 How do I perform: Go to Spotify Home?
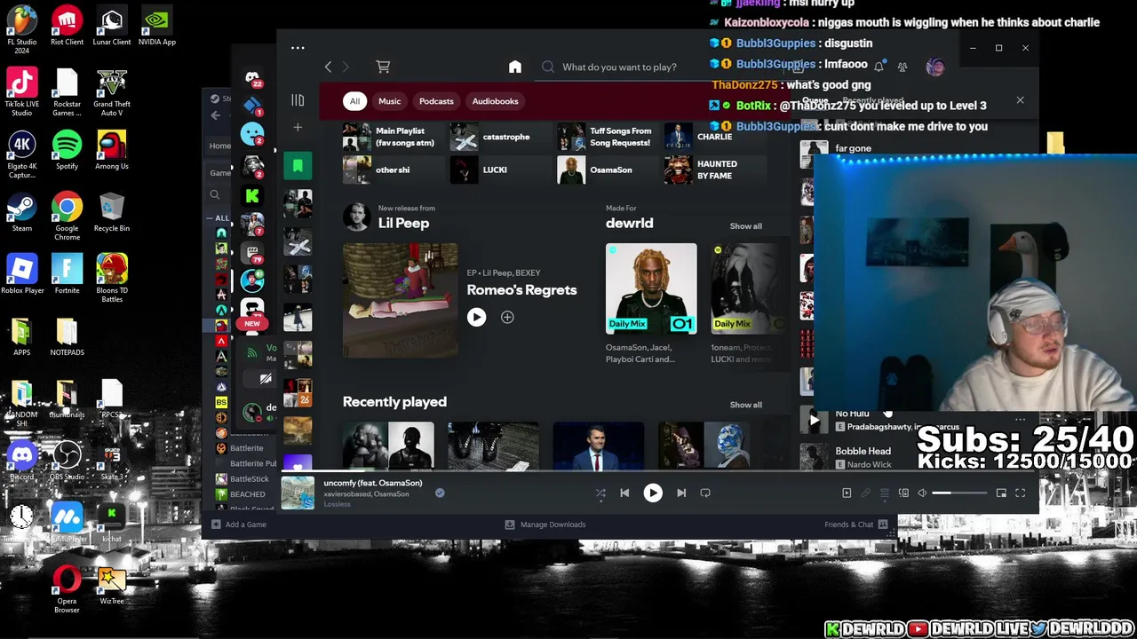tap(515, 67)
